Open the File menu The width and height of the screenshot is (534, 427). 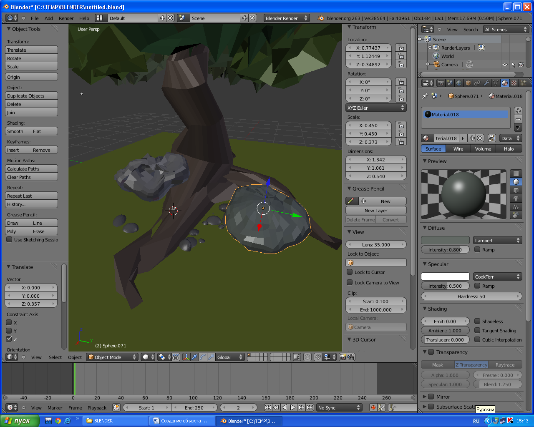(35, 18)
